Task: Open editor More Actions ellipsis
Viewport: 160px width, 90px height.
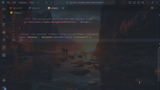Action: 156,8
